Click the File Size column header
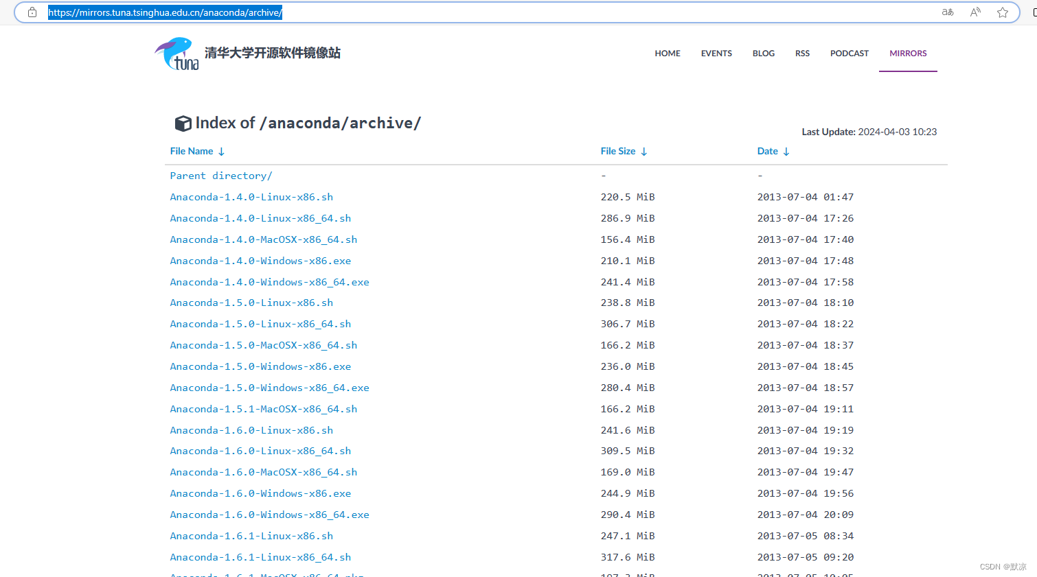This screenshot has height=577, width=1037. 618,152
